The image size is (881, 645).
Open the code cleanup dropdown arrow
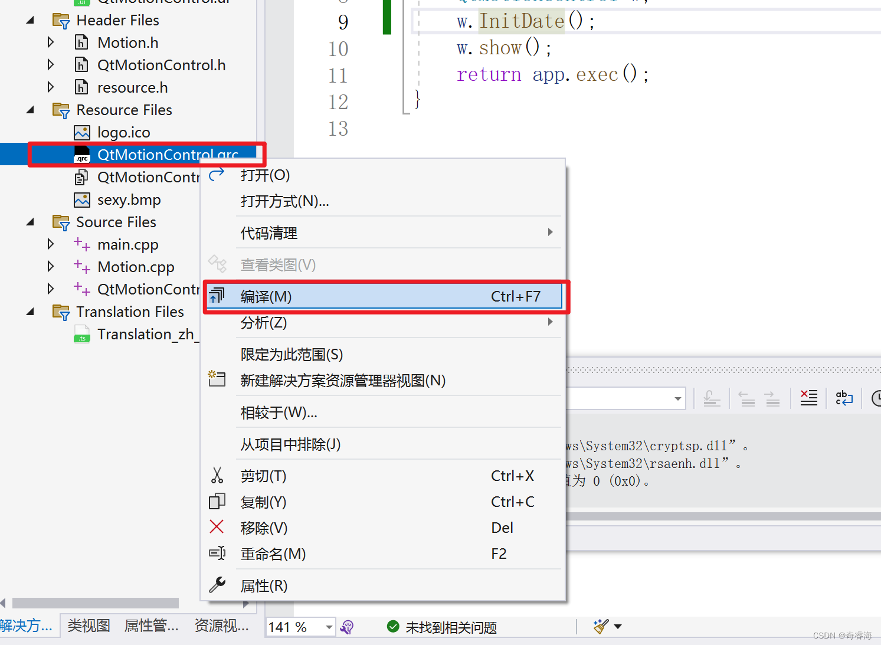coord(618,627)
